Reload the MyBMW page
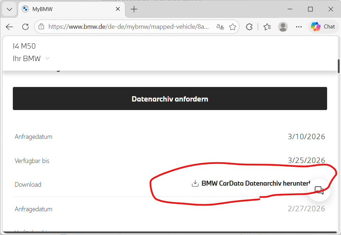This screenshot has height=235, width=341. [25, 27]
